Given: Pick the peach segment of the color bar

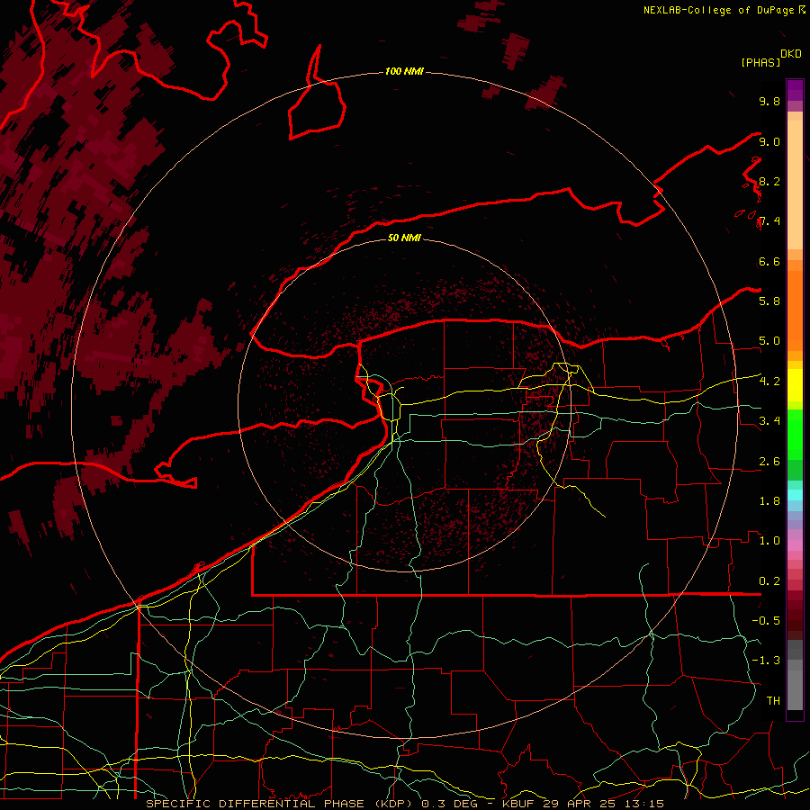Looking at the screenshot, I should pyautogui.click(x=795, y=184).
